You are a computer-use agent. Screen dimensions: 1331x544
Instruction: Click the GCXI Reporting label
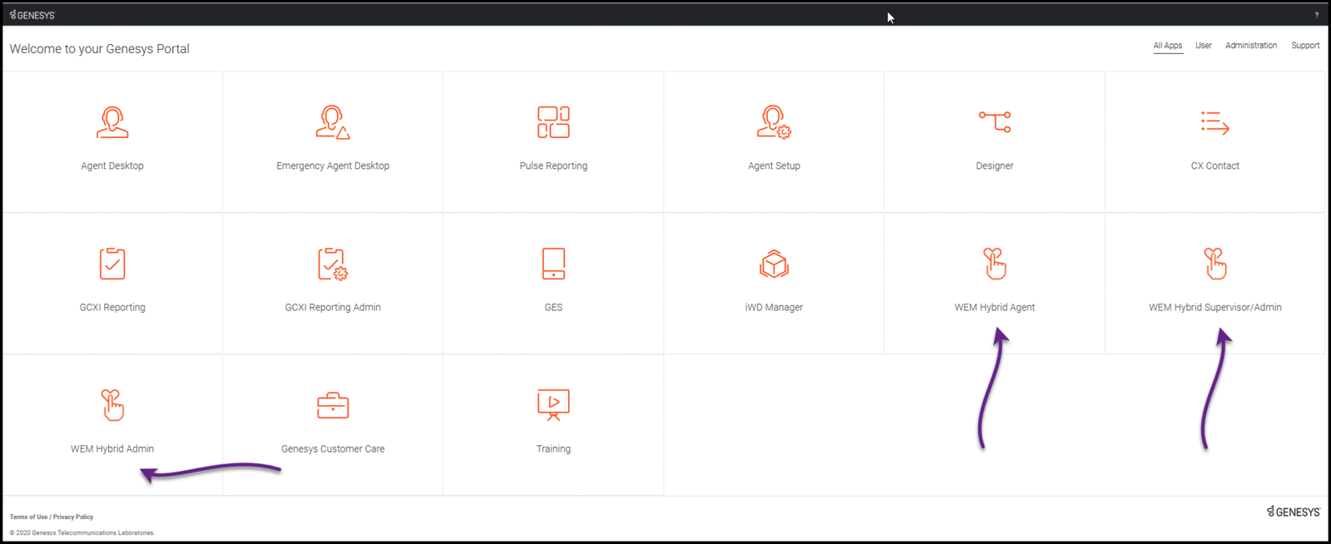click(x=112, y=307)
